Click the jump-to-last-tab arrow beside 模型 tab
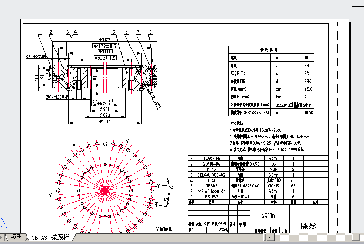This screenshot has width=364, height=244. 2,238
